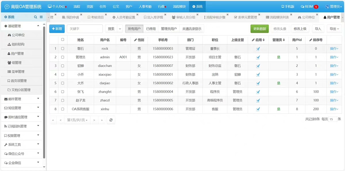345x171 pixels.
Task: Click the sort arrows on 管理员 column header
Action: click(x=284, y=40)
